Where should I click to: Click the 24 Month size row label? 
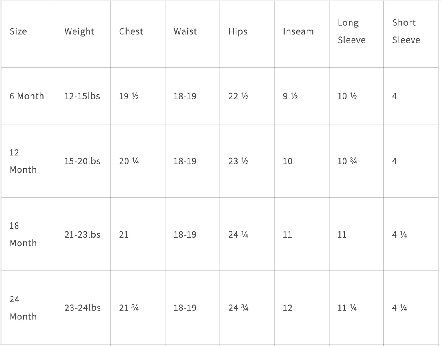(23, 308)
